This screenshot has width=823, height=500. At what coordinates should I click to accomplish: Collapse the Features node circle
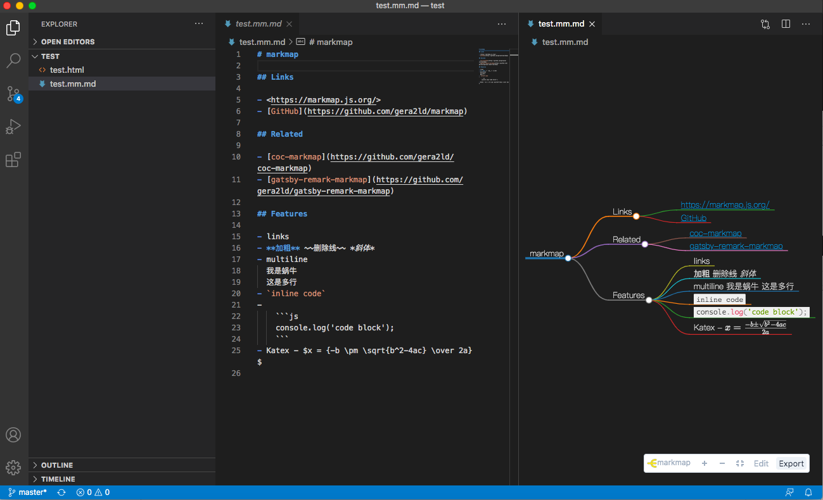(x=649, y=300)
